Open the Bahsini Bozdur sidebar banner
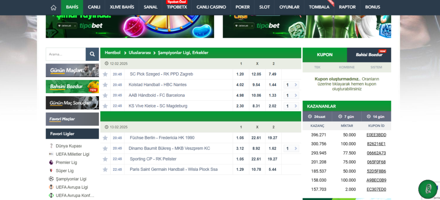The image size is (440, 200). 72,87
